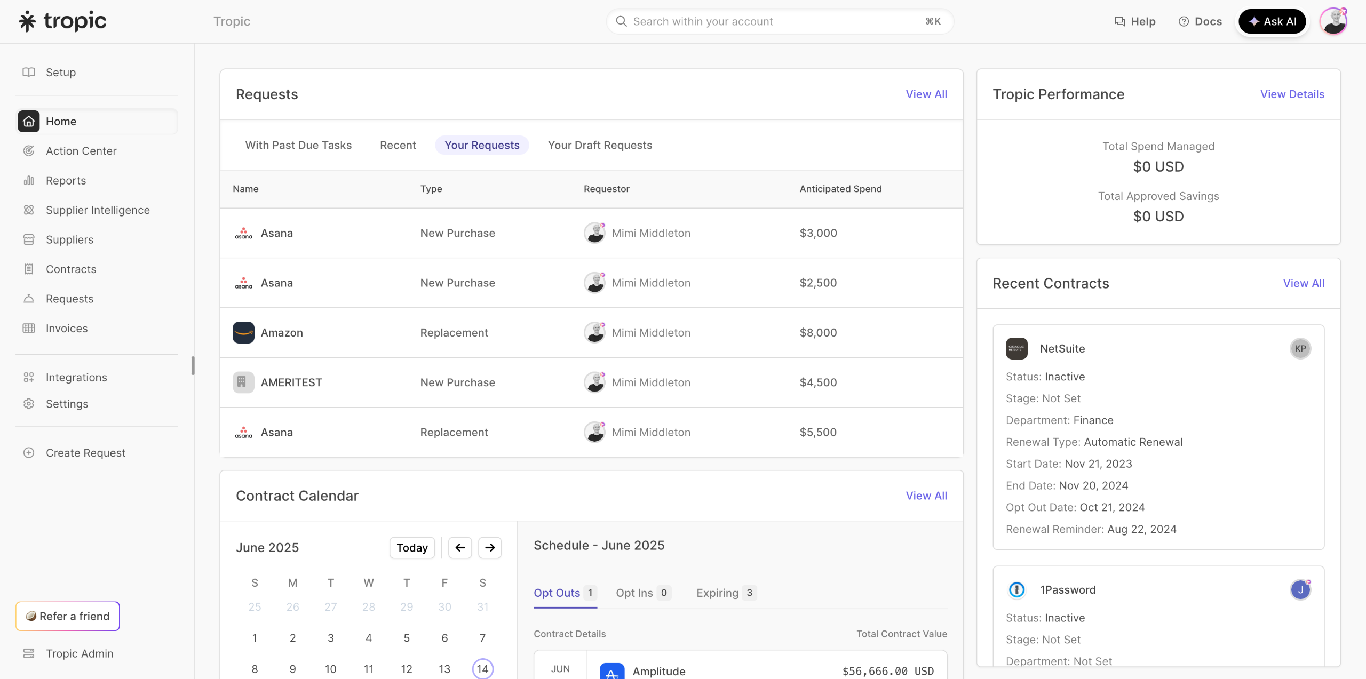Select With Past Due Tasks tab
Screen dimensions: 1366x679
tap(298, 145)
